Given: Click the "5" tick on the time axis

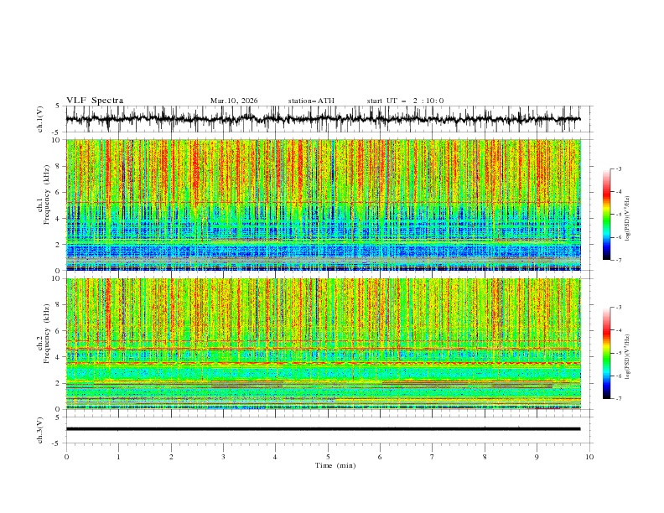Looking at the screenshot, I should [328, 457].
